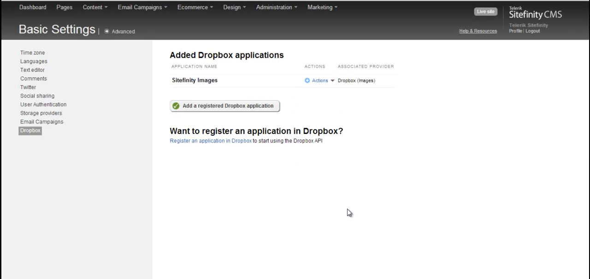Click the Sitefinity Images application name
Image resolution: width=590 pixels, height=279 pixels.
[195, 80]
